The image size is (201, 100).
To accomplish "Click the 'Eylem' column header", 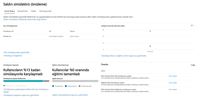I will pyautogui.click(x=103, y=71).
